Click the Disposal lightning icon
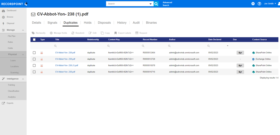This screenshot has width=280, height=135. 3,23
